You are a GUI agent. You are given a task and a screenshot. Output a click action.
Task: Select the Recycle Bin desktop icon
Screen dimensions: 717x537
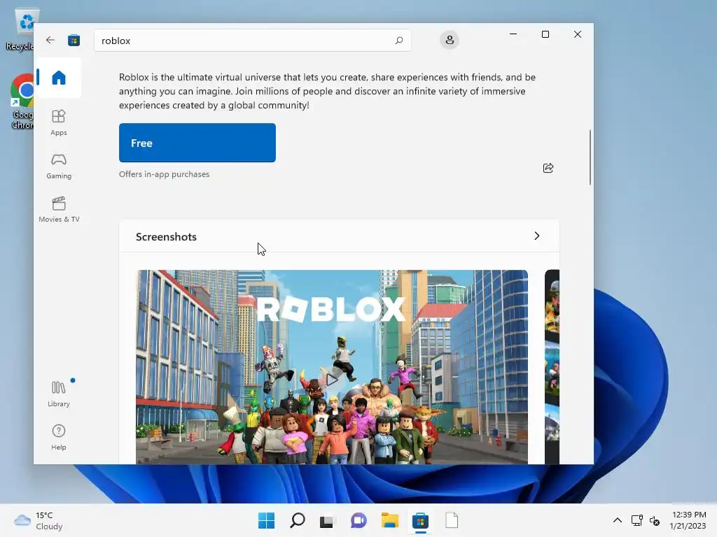pos(22,29)
